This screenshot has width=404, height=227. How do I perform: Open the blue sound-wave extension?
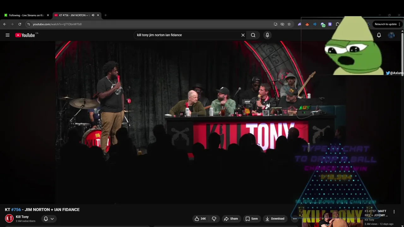pos(315,24)
